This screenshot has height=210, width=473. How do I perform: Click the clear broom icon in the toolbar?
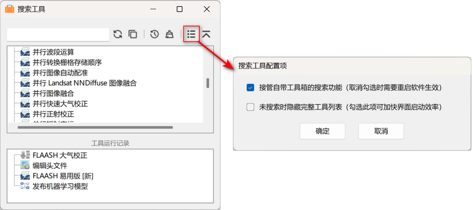tap(170, 34)
